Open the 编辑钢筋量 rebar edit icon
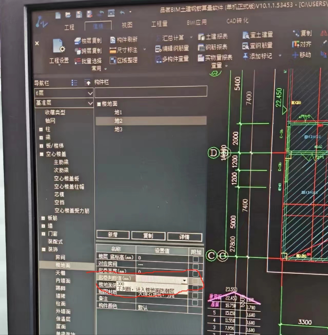 (158, 49)
